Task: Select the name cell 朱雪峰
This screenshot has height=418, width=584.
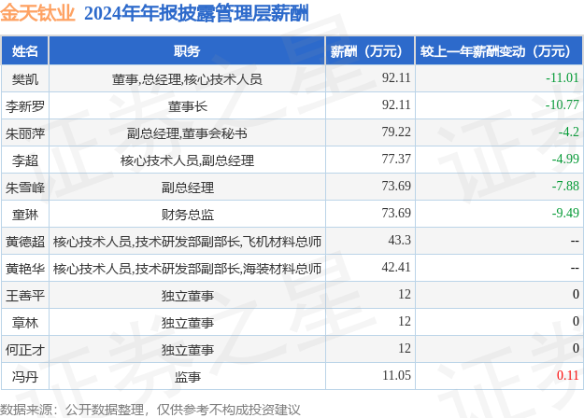Action: click(x=25, y=188)
